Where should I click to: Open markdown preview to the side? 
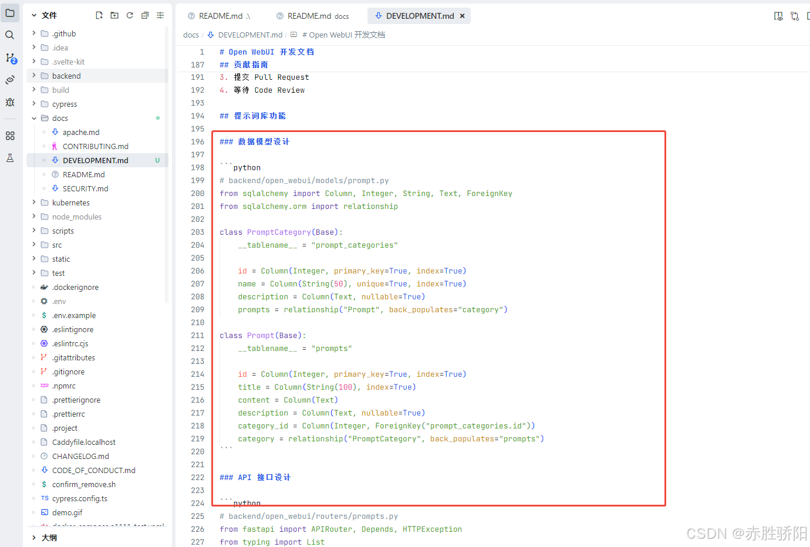pyautogui.click(x=778, y=16)
